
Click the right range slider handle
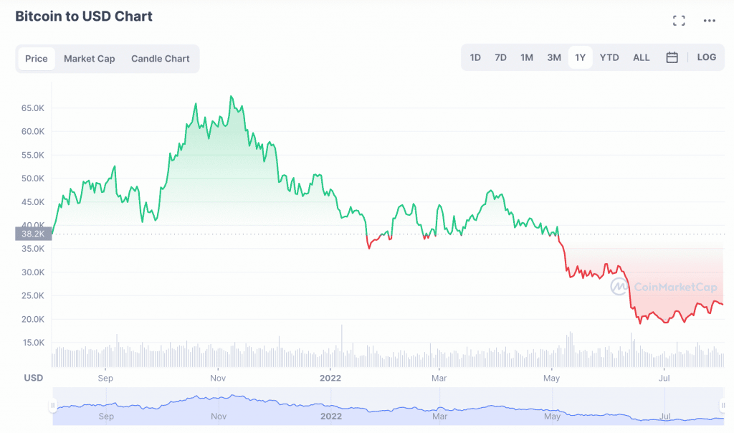point(723,406)
